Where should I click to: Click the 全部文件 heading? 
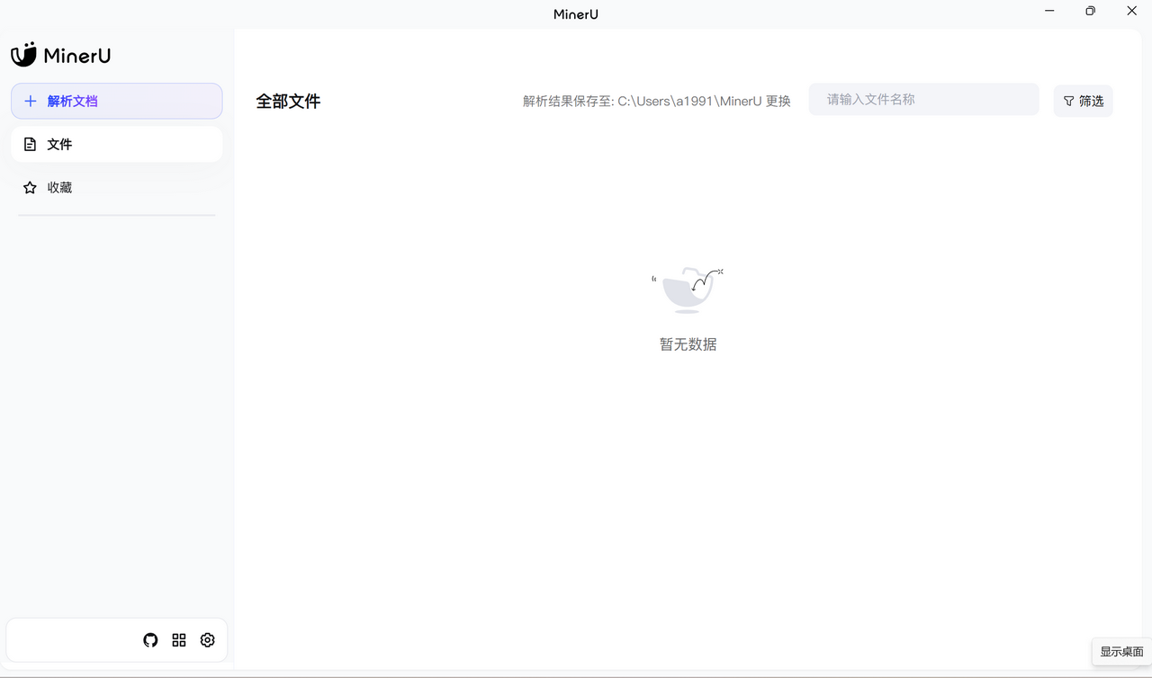[x=288, y=101]
